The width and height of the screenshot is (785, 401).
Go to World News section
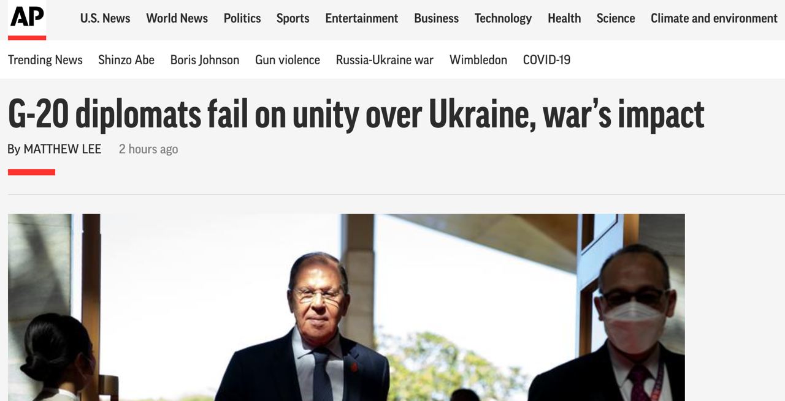pos(177,18)
